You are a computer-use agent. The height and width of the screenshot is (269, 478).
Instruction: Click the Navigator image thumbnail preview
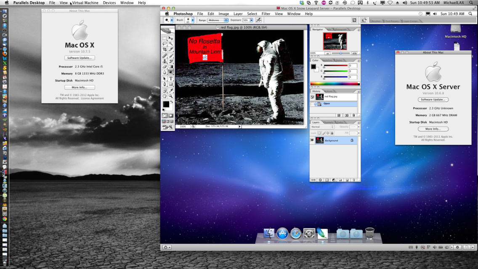click(x=335, y=41)
